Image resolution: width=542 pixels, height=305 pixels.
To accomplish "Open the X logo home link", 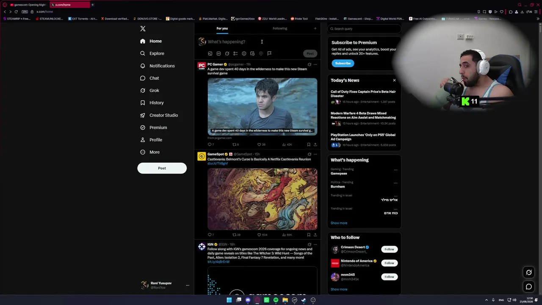I will pos(143,28).
